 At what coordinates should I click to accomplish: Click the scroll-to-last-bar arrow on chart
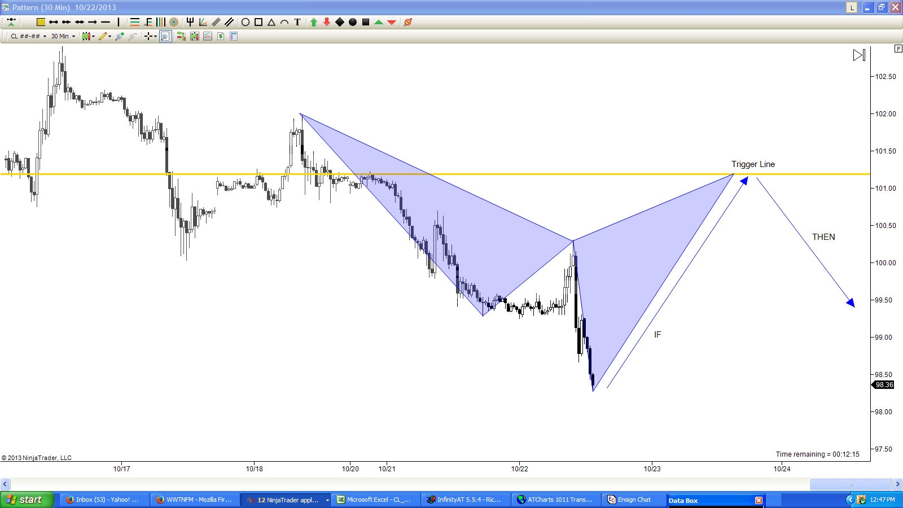pos(859,55)
